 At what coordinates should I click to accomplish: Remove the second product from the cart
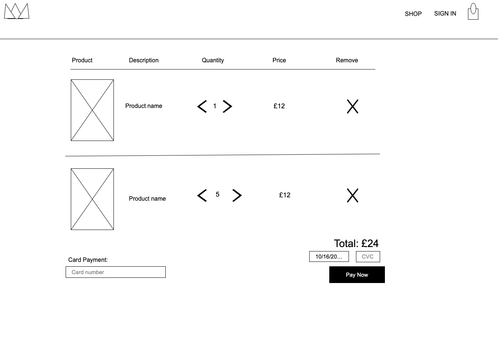click(x=352, y=195)
